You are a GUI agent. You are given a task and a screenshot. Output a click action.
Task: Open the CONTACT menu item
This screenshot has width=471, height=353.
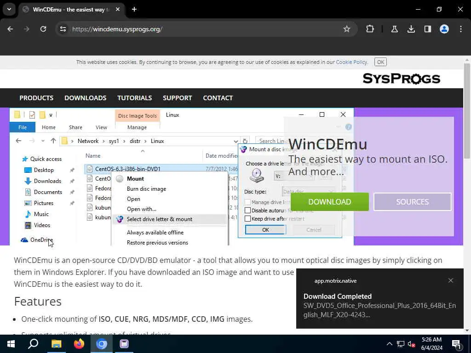tap(218, 98)
